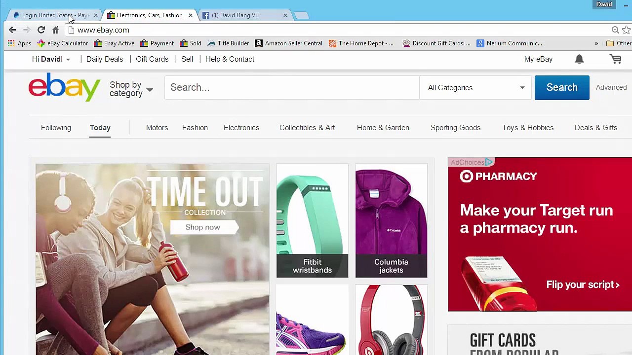Open the AdChoices icon on the ad
632x355 pixels.
489,162
